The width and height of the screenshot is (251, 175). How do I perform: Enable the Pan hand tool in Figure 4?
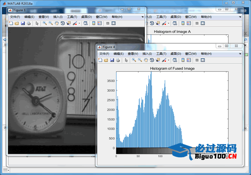(146, 60)
